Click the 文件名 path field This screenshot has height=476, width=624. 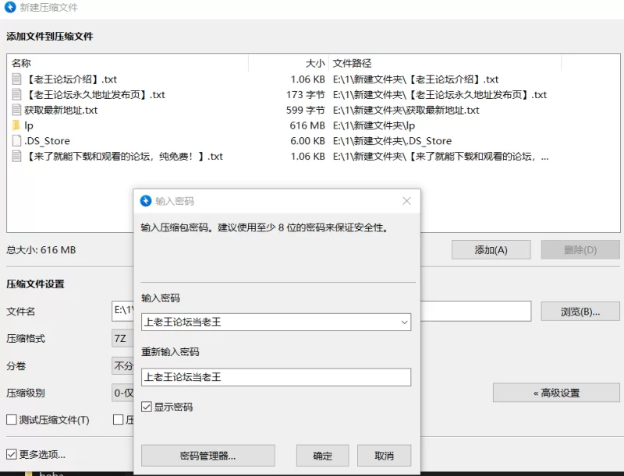click(476, 311)
